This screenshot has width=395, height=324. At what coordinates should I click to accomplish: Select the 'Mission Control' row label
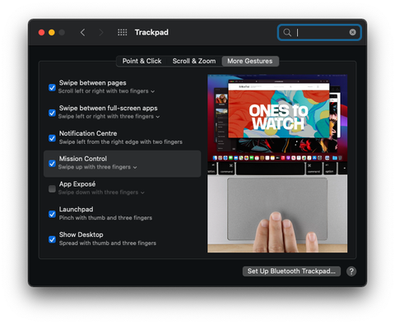point(83,159)
